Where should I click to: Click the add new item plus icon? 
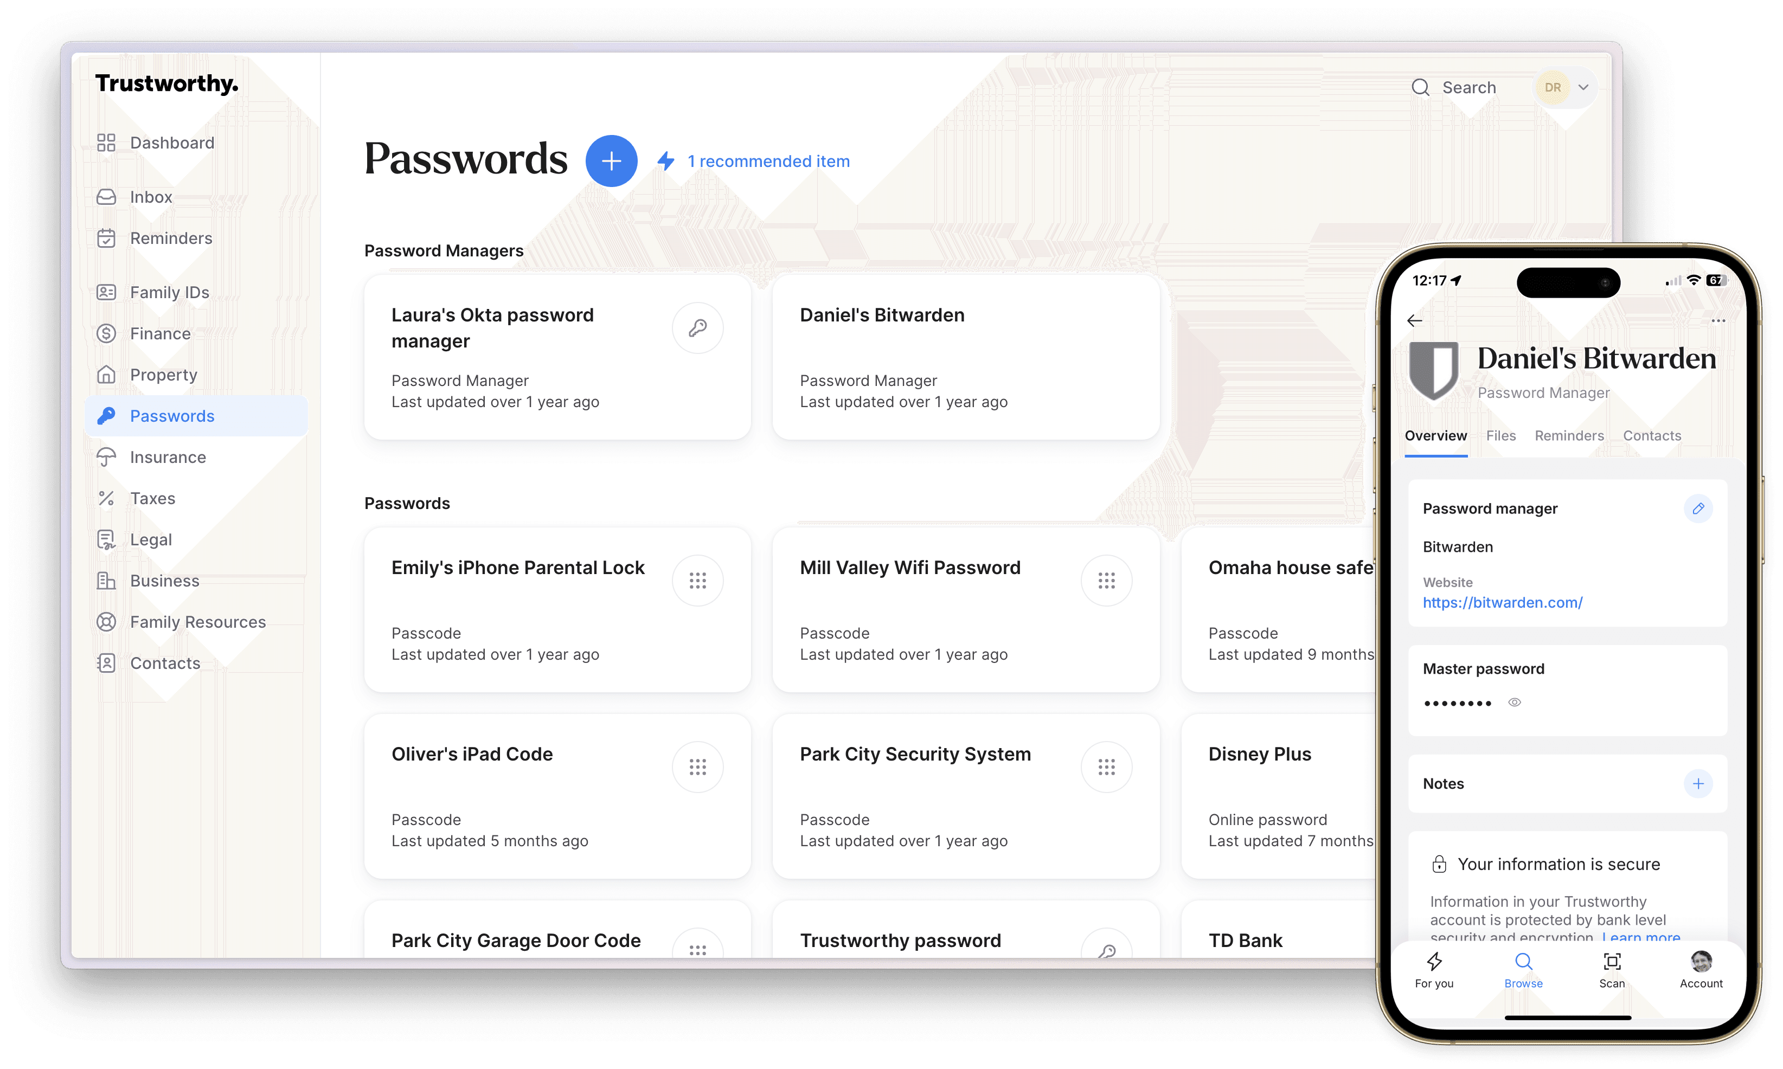click(608, 160)
